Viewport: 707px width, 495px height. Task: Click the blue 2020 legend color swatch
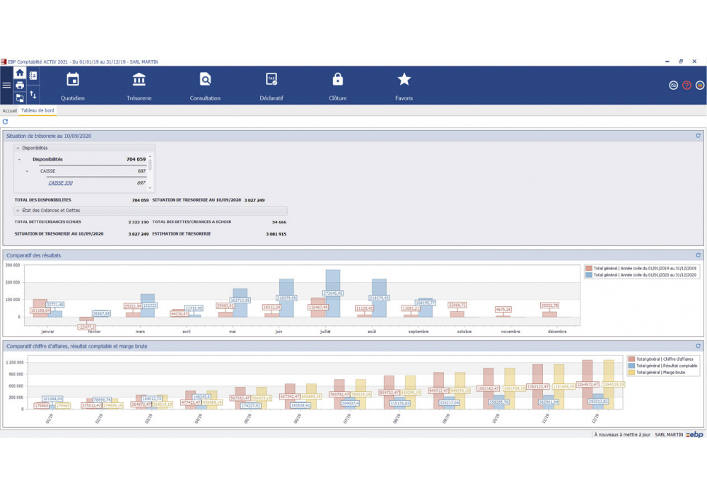pyautogui.click(x=589, y=275)
